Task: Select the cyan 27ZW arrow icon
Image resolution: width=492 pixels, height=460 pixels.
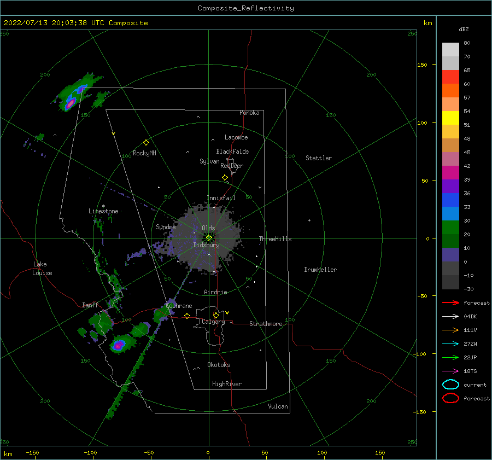Action: 450,344
